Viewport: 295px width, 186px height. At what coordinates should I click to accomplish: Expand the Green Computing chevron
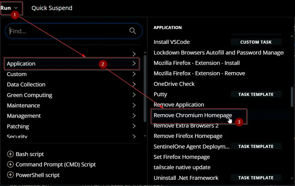(x=134, y=95)
